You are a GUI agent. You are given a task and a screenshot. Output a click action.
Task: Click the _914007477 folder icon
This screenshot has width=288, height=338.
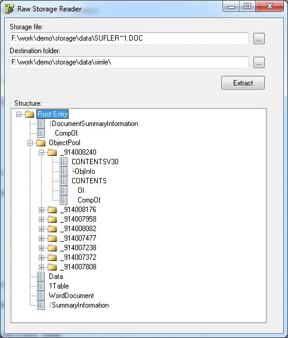pyautogui.click(x=52, y=238)
